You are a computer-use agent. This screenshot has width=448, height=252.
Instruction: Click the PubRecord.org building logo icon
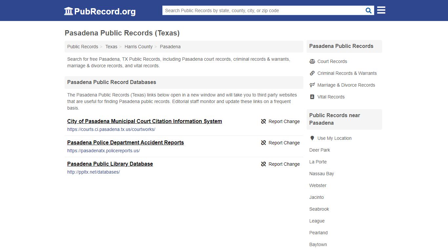69,11
